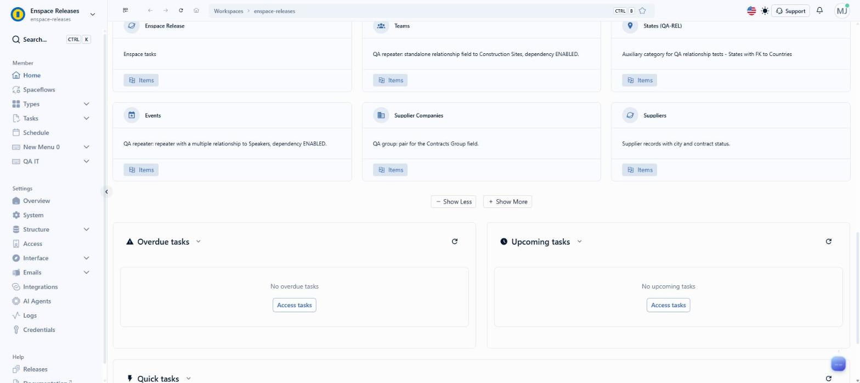Open the Enspace Releases workspace logo

pyautogui.click(x=19, y=14)
